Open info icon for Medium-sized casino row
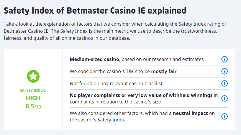 (x=224, y=59)
